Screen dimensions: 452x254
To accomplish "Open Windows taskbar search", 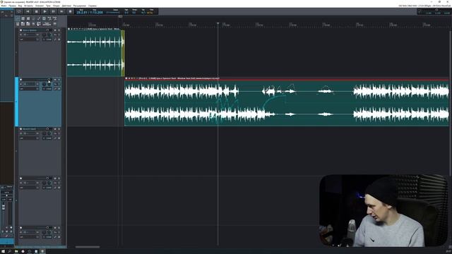I will pos(9,251).
